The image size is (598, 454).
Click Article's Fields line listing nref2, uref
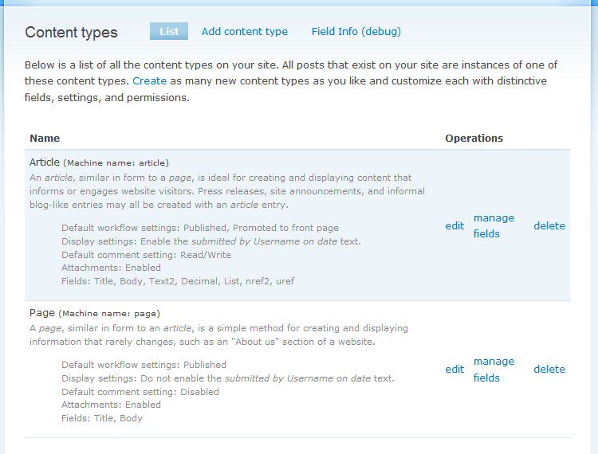pyautogui.click(x=178, y=281)
